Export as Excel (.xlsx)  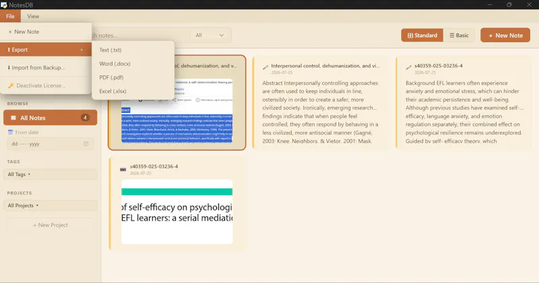point(133,91)
